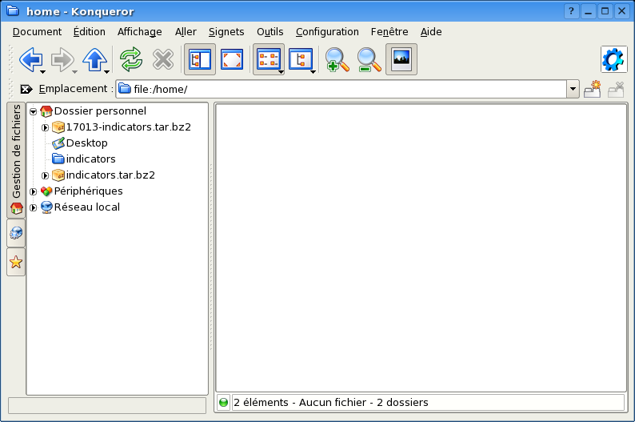Click the grey Stop X icon
635x422 pixels.
click(163, 59)
